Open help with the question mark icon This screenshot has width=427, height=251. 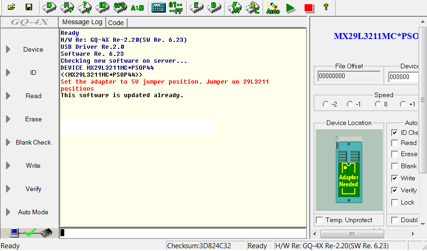click(325, 7)
